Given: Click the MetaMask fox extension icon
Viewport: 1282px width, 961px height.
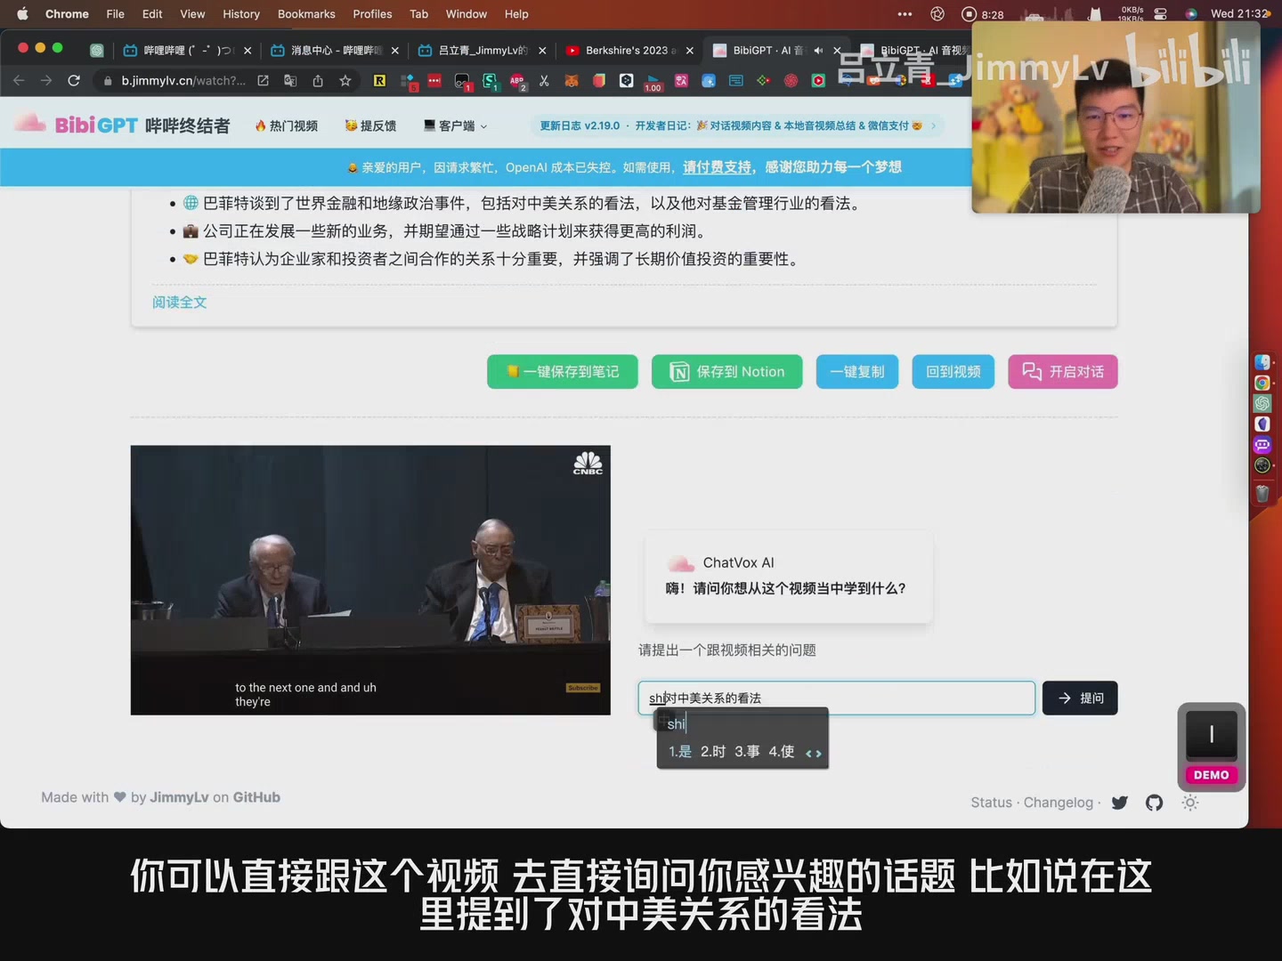Looking at the screenshot, I should point(572,81).
